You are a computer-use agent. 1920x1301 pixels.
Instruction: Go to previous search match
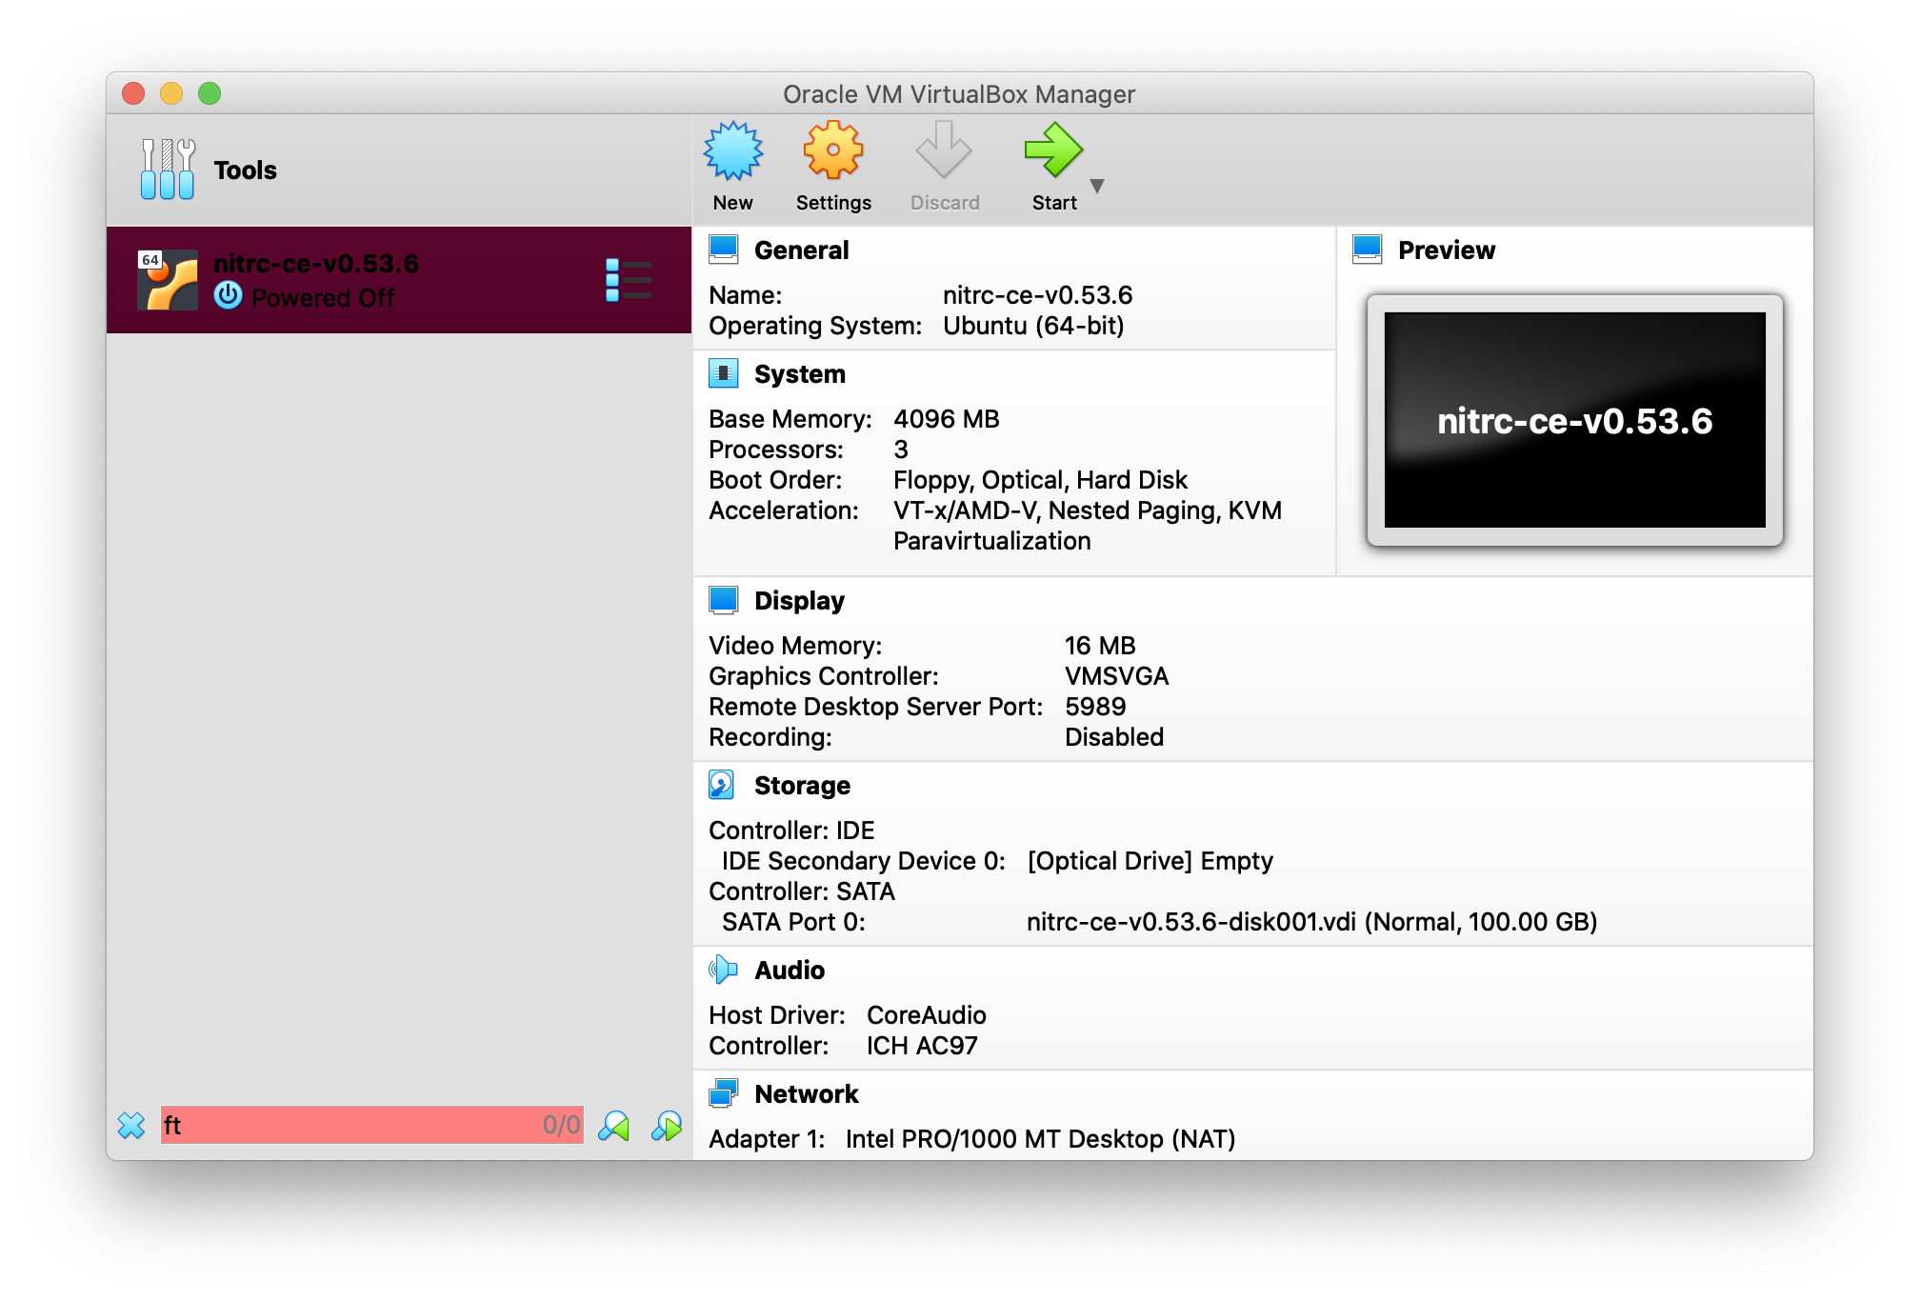pos(614,1126)
